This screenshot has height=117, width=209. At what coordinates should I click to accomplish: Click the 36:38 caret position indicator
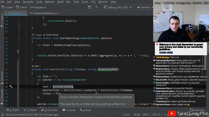(137, 115)
